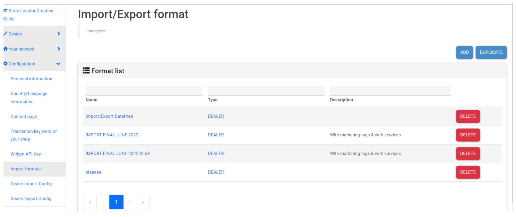Image resolution: width=516 pixels, height=217 pixels.
Task: Go to next page with › button
Action: click(130, 202)
